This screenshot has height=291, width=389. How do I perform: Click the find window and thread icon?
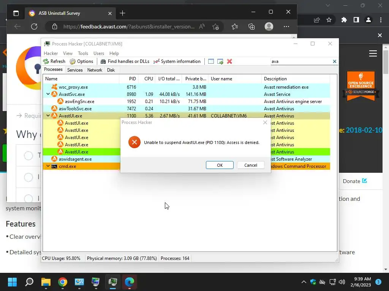[x=220, y=61]
